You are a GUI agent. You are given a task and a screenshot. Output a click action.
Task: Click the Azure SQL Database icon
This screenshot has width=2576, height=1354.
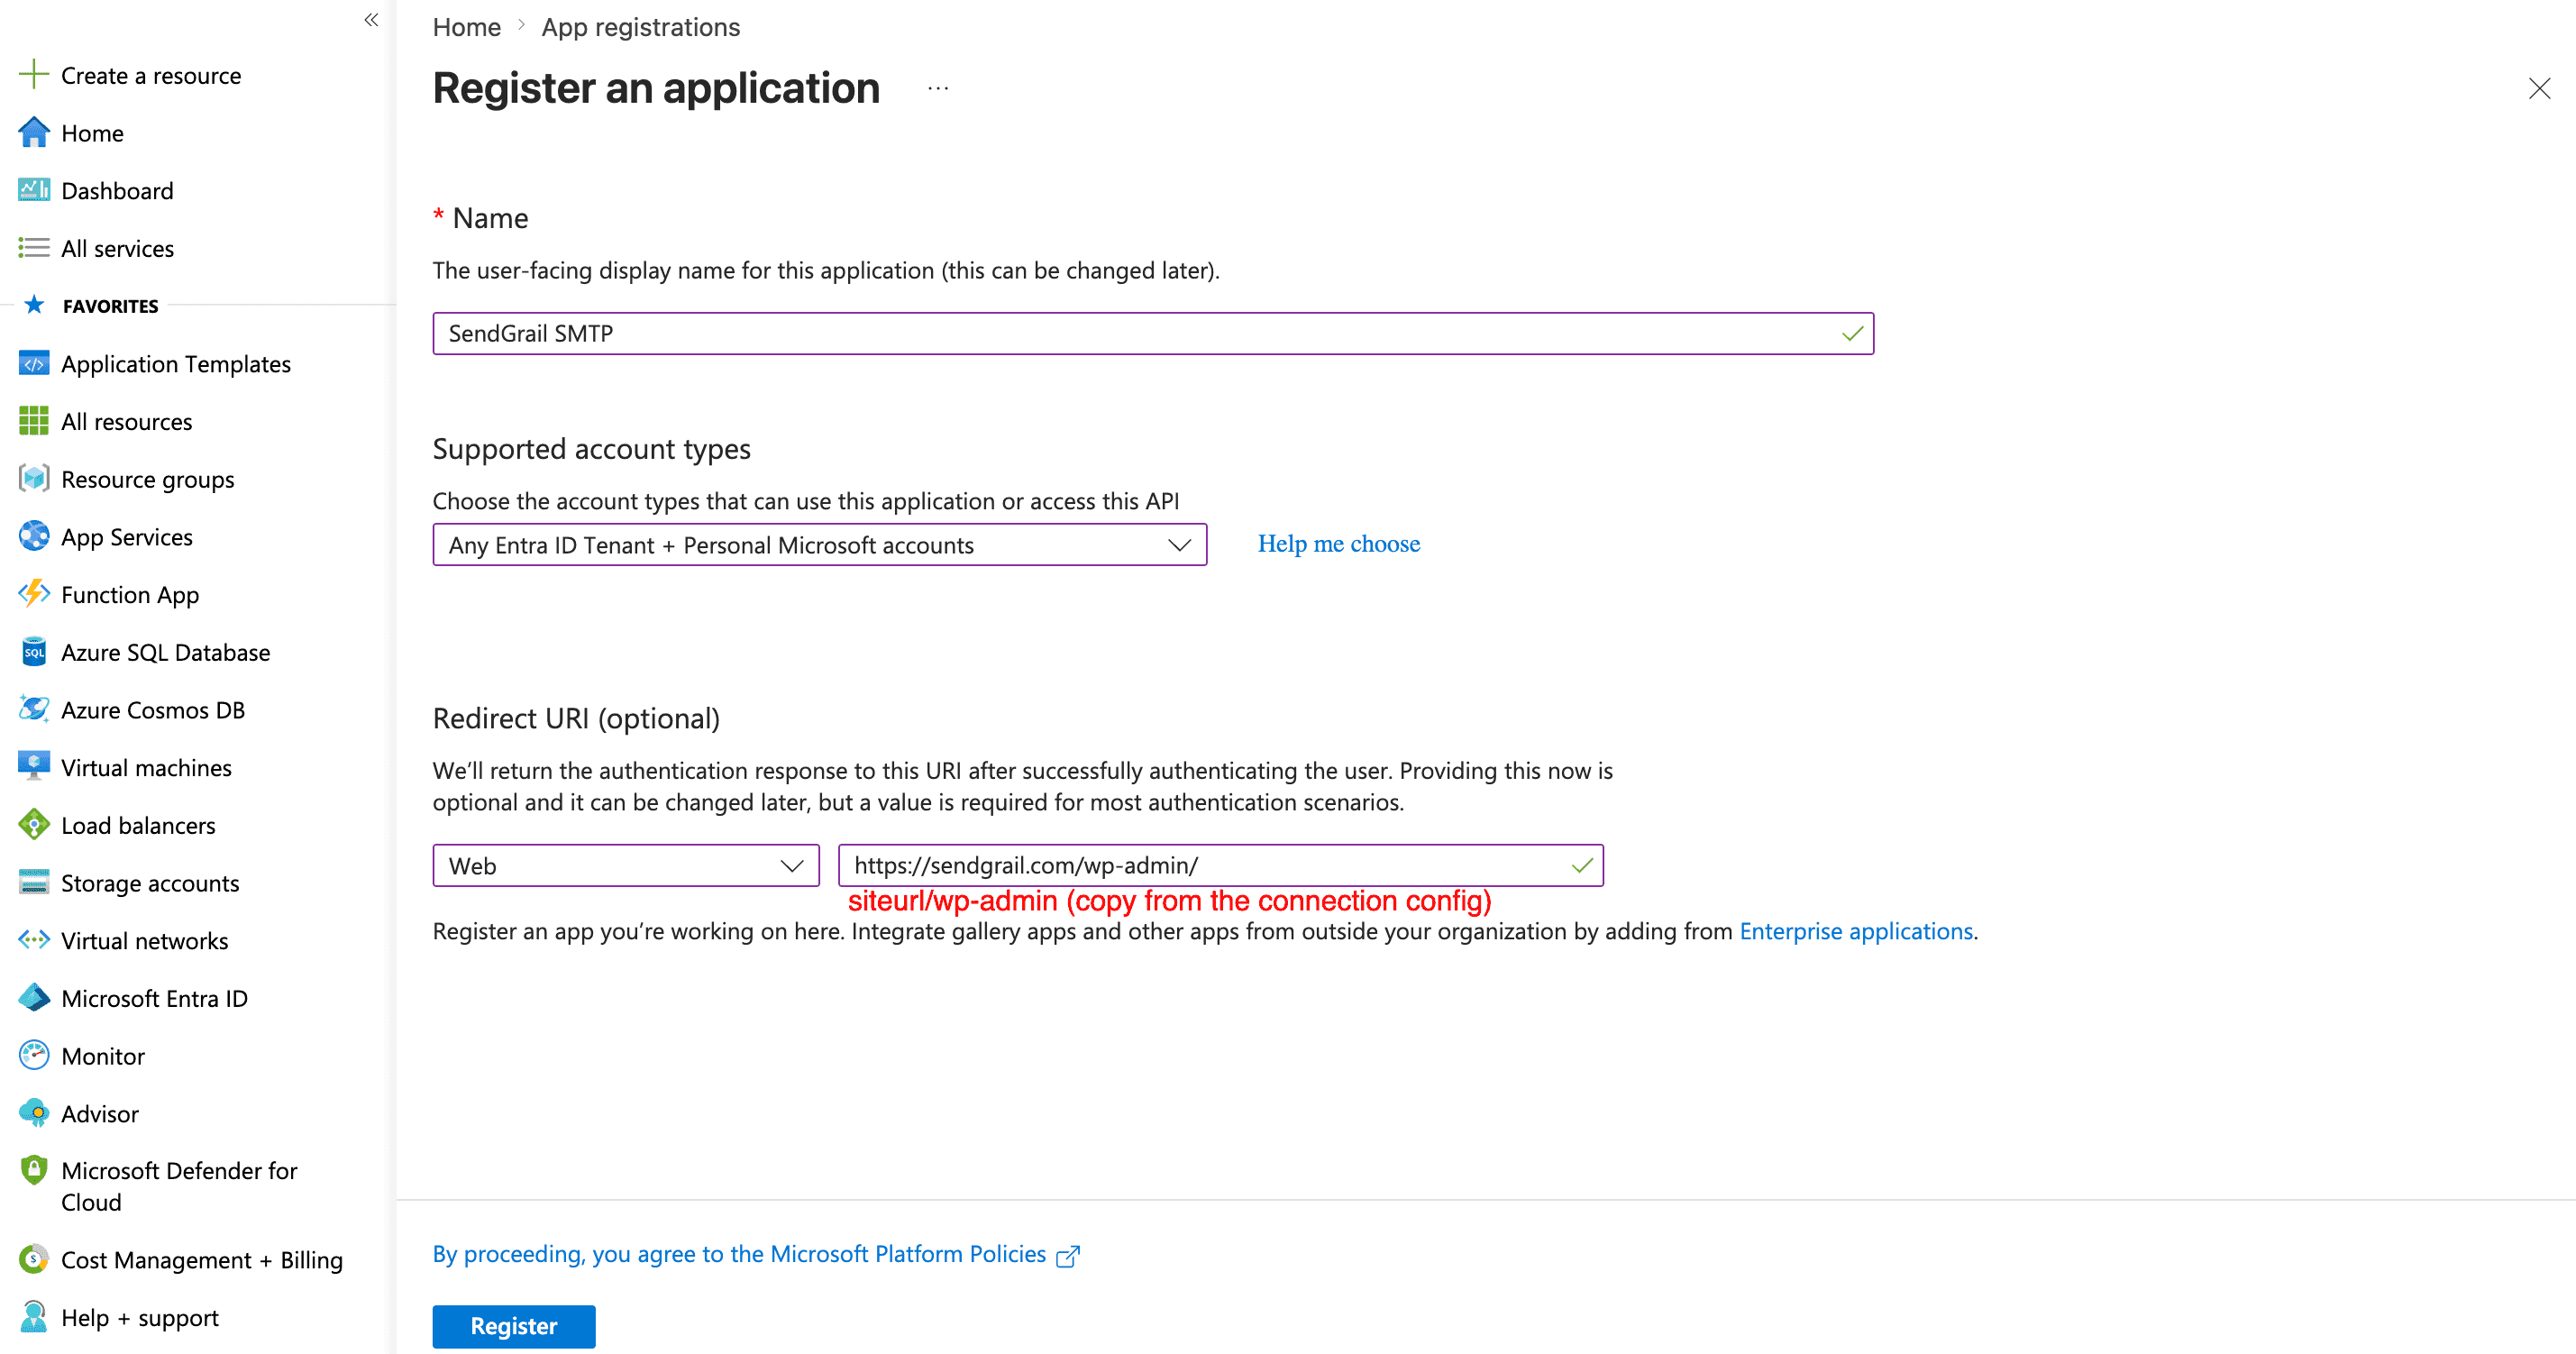[33, 652]
